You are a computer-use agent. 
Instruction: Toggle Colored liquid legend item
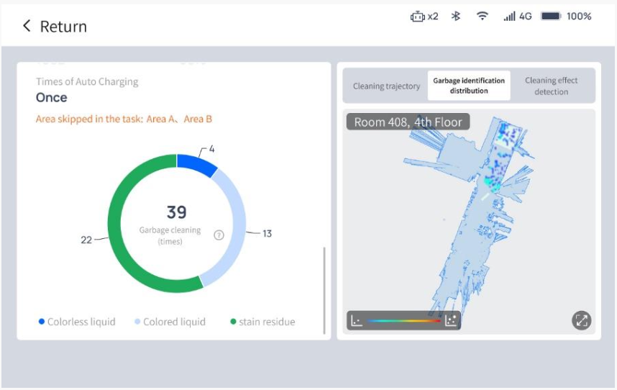[170, 322]
